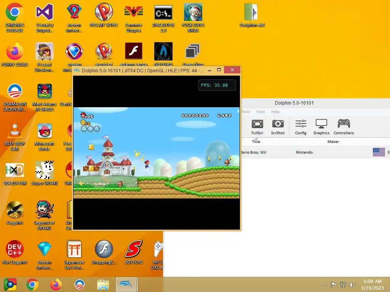
Task: Select the Super CRYAKL desktop icon
Action: click(x=44, y=173)
